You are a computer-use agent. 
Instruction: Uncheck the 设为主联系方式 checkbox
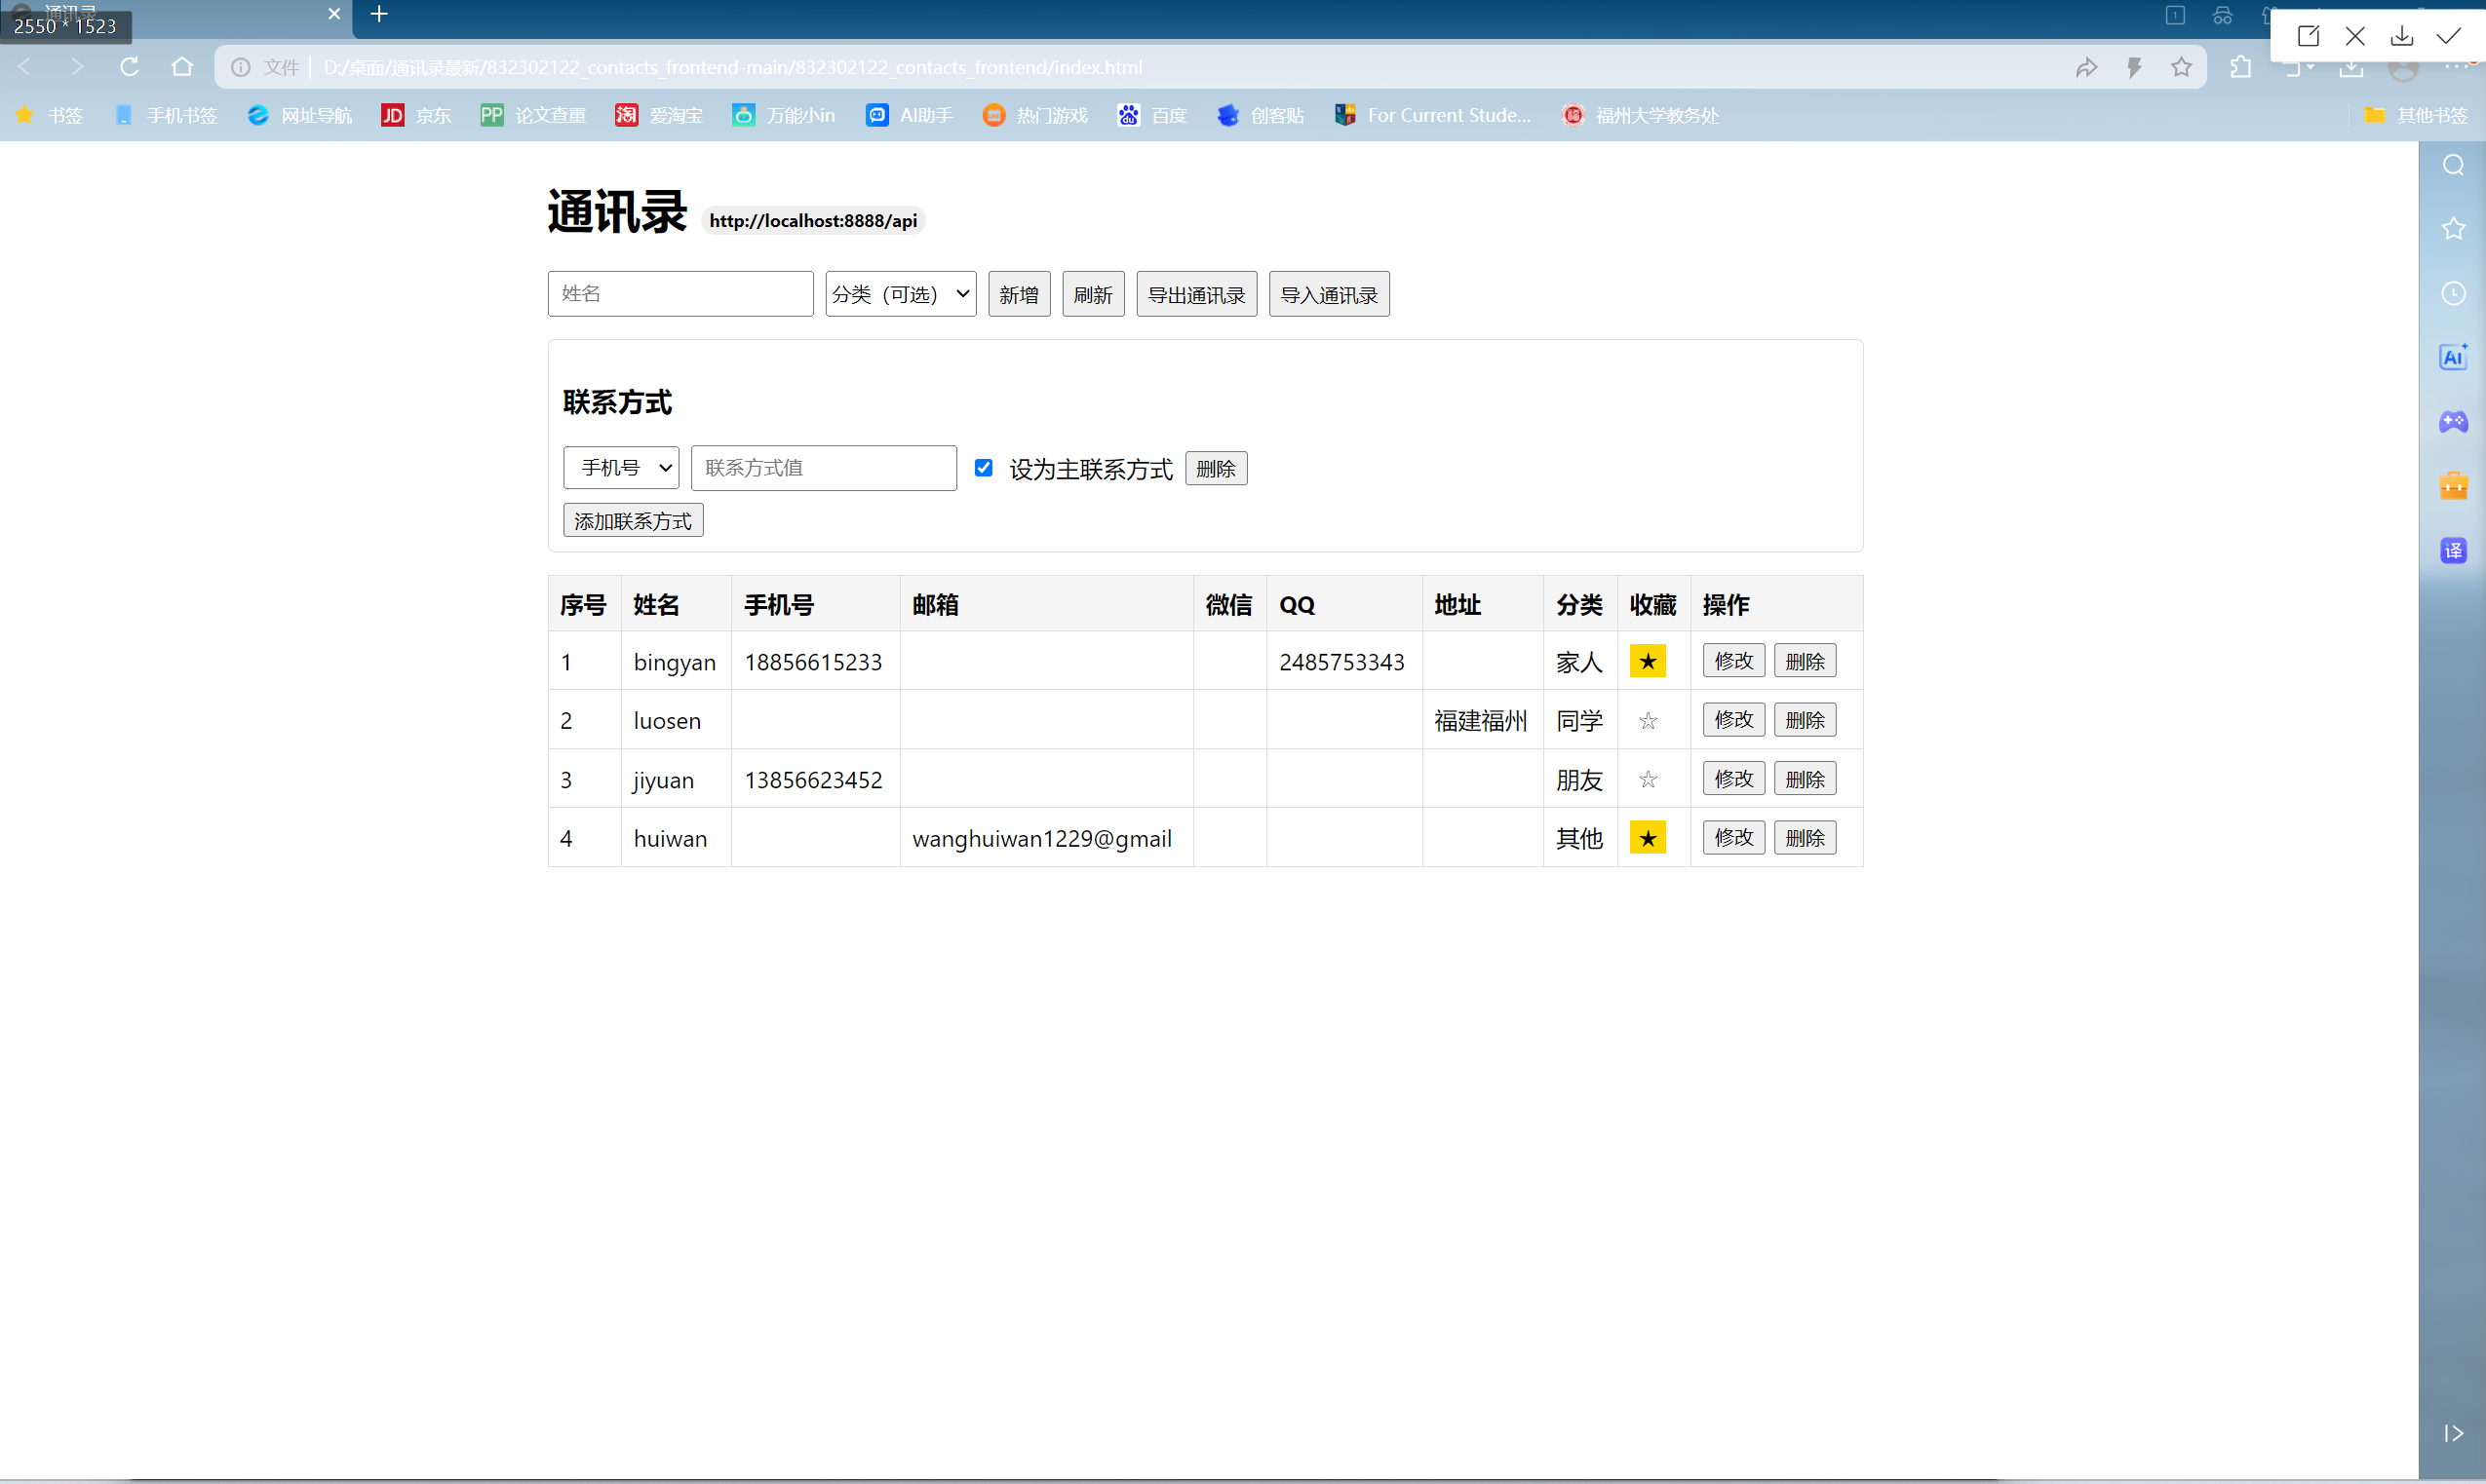(x=984, y=468)
